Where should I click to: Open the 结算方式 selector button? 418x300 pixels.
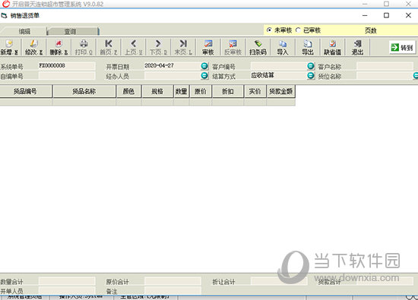click(x=311, y=76)
